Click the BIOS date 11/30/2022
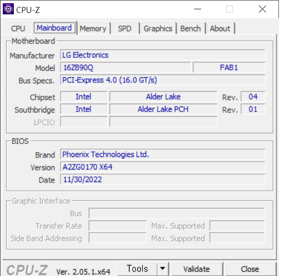This screenshot has height=276, width=284. tap(163, 179)
